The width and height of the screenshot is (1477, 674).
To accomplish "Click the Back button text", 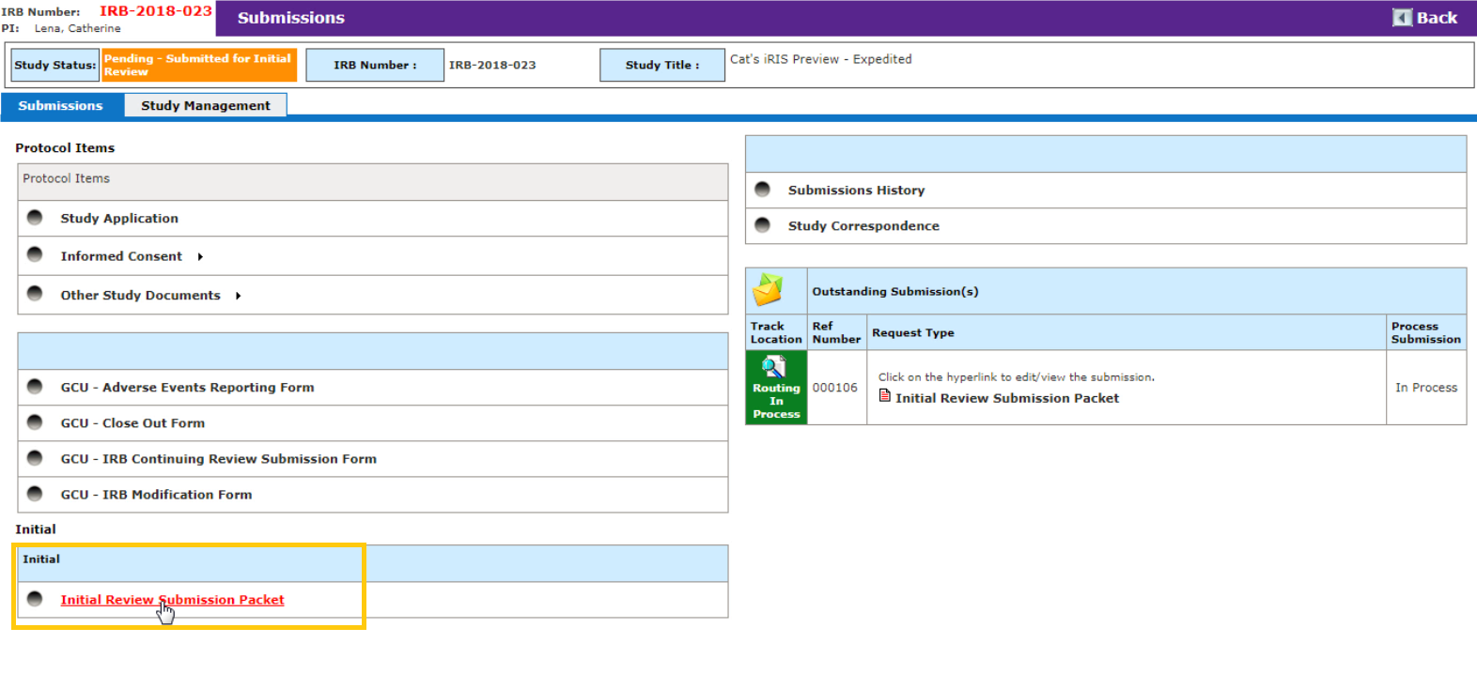I will coord(1437,18).
